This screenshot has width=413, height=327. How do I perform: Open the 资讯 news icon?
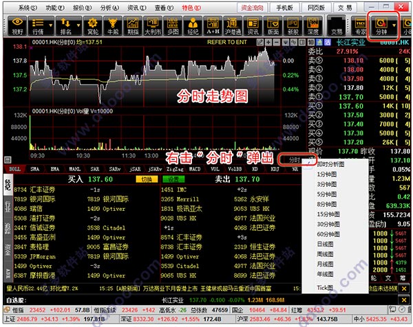253,25
